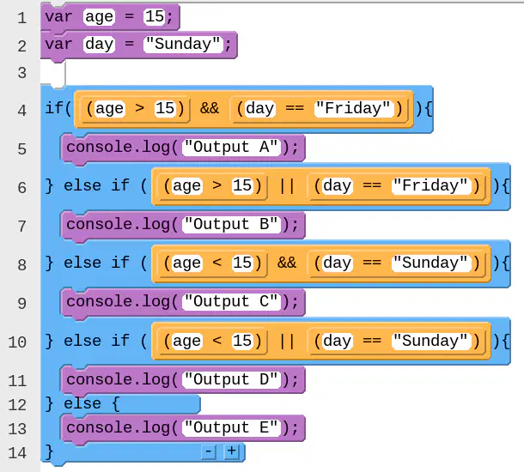Click the == operator on line 10
The image size is (524, 472).
point(372,342)
